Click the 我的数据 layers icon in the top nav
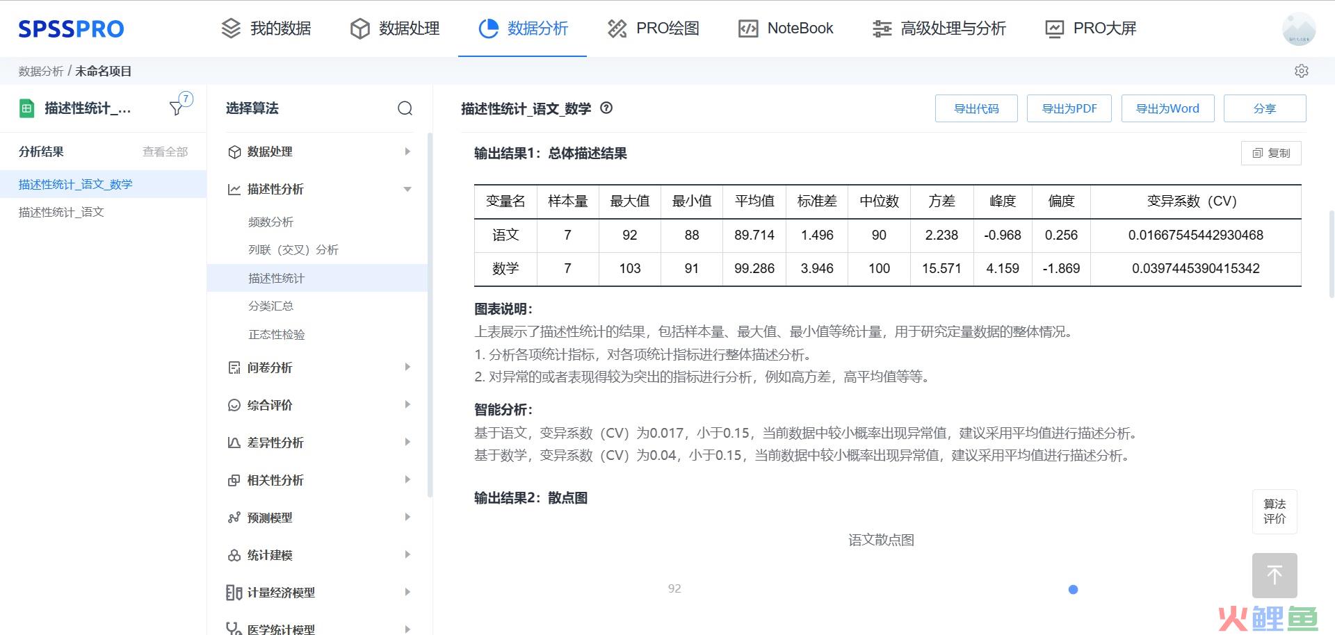The image size is (1335, 635). (231, 28)
